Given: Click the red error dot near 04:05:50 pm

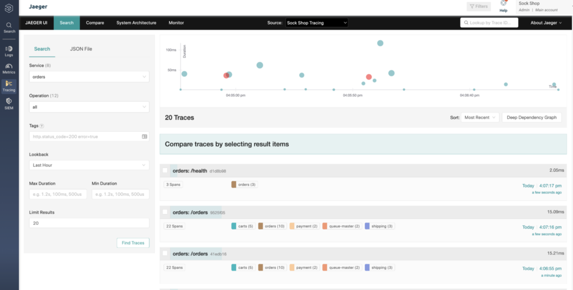Looking at the screenshot, I should point(369,77).
